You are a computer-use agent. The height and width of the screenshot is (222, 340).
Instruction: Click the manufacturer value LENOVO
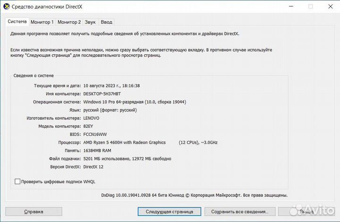point(91,118)
